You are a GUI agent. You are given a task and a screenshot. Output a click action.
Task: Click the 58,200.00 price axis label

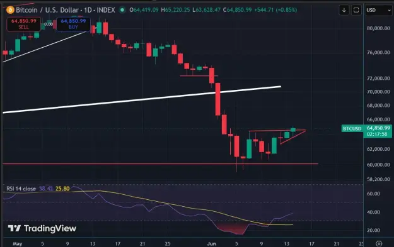pyautogui.click(x=378, y=179)
